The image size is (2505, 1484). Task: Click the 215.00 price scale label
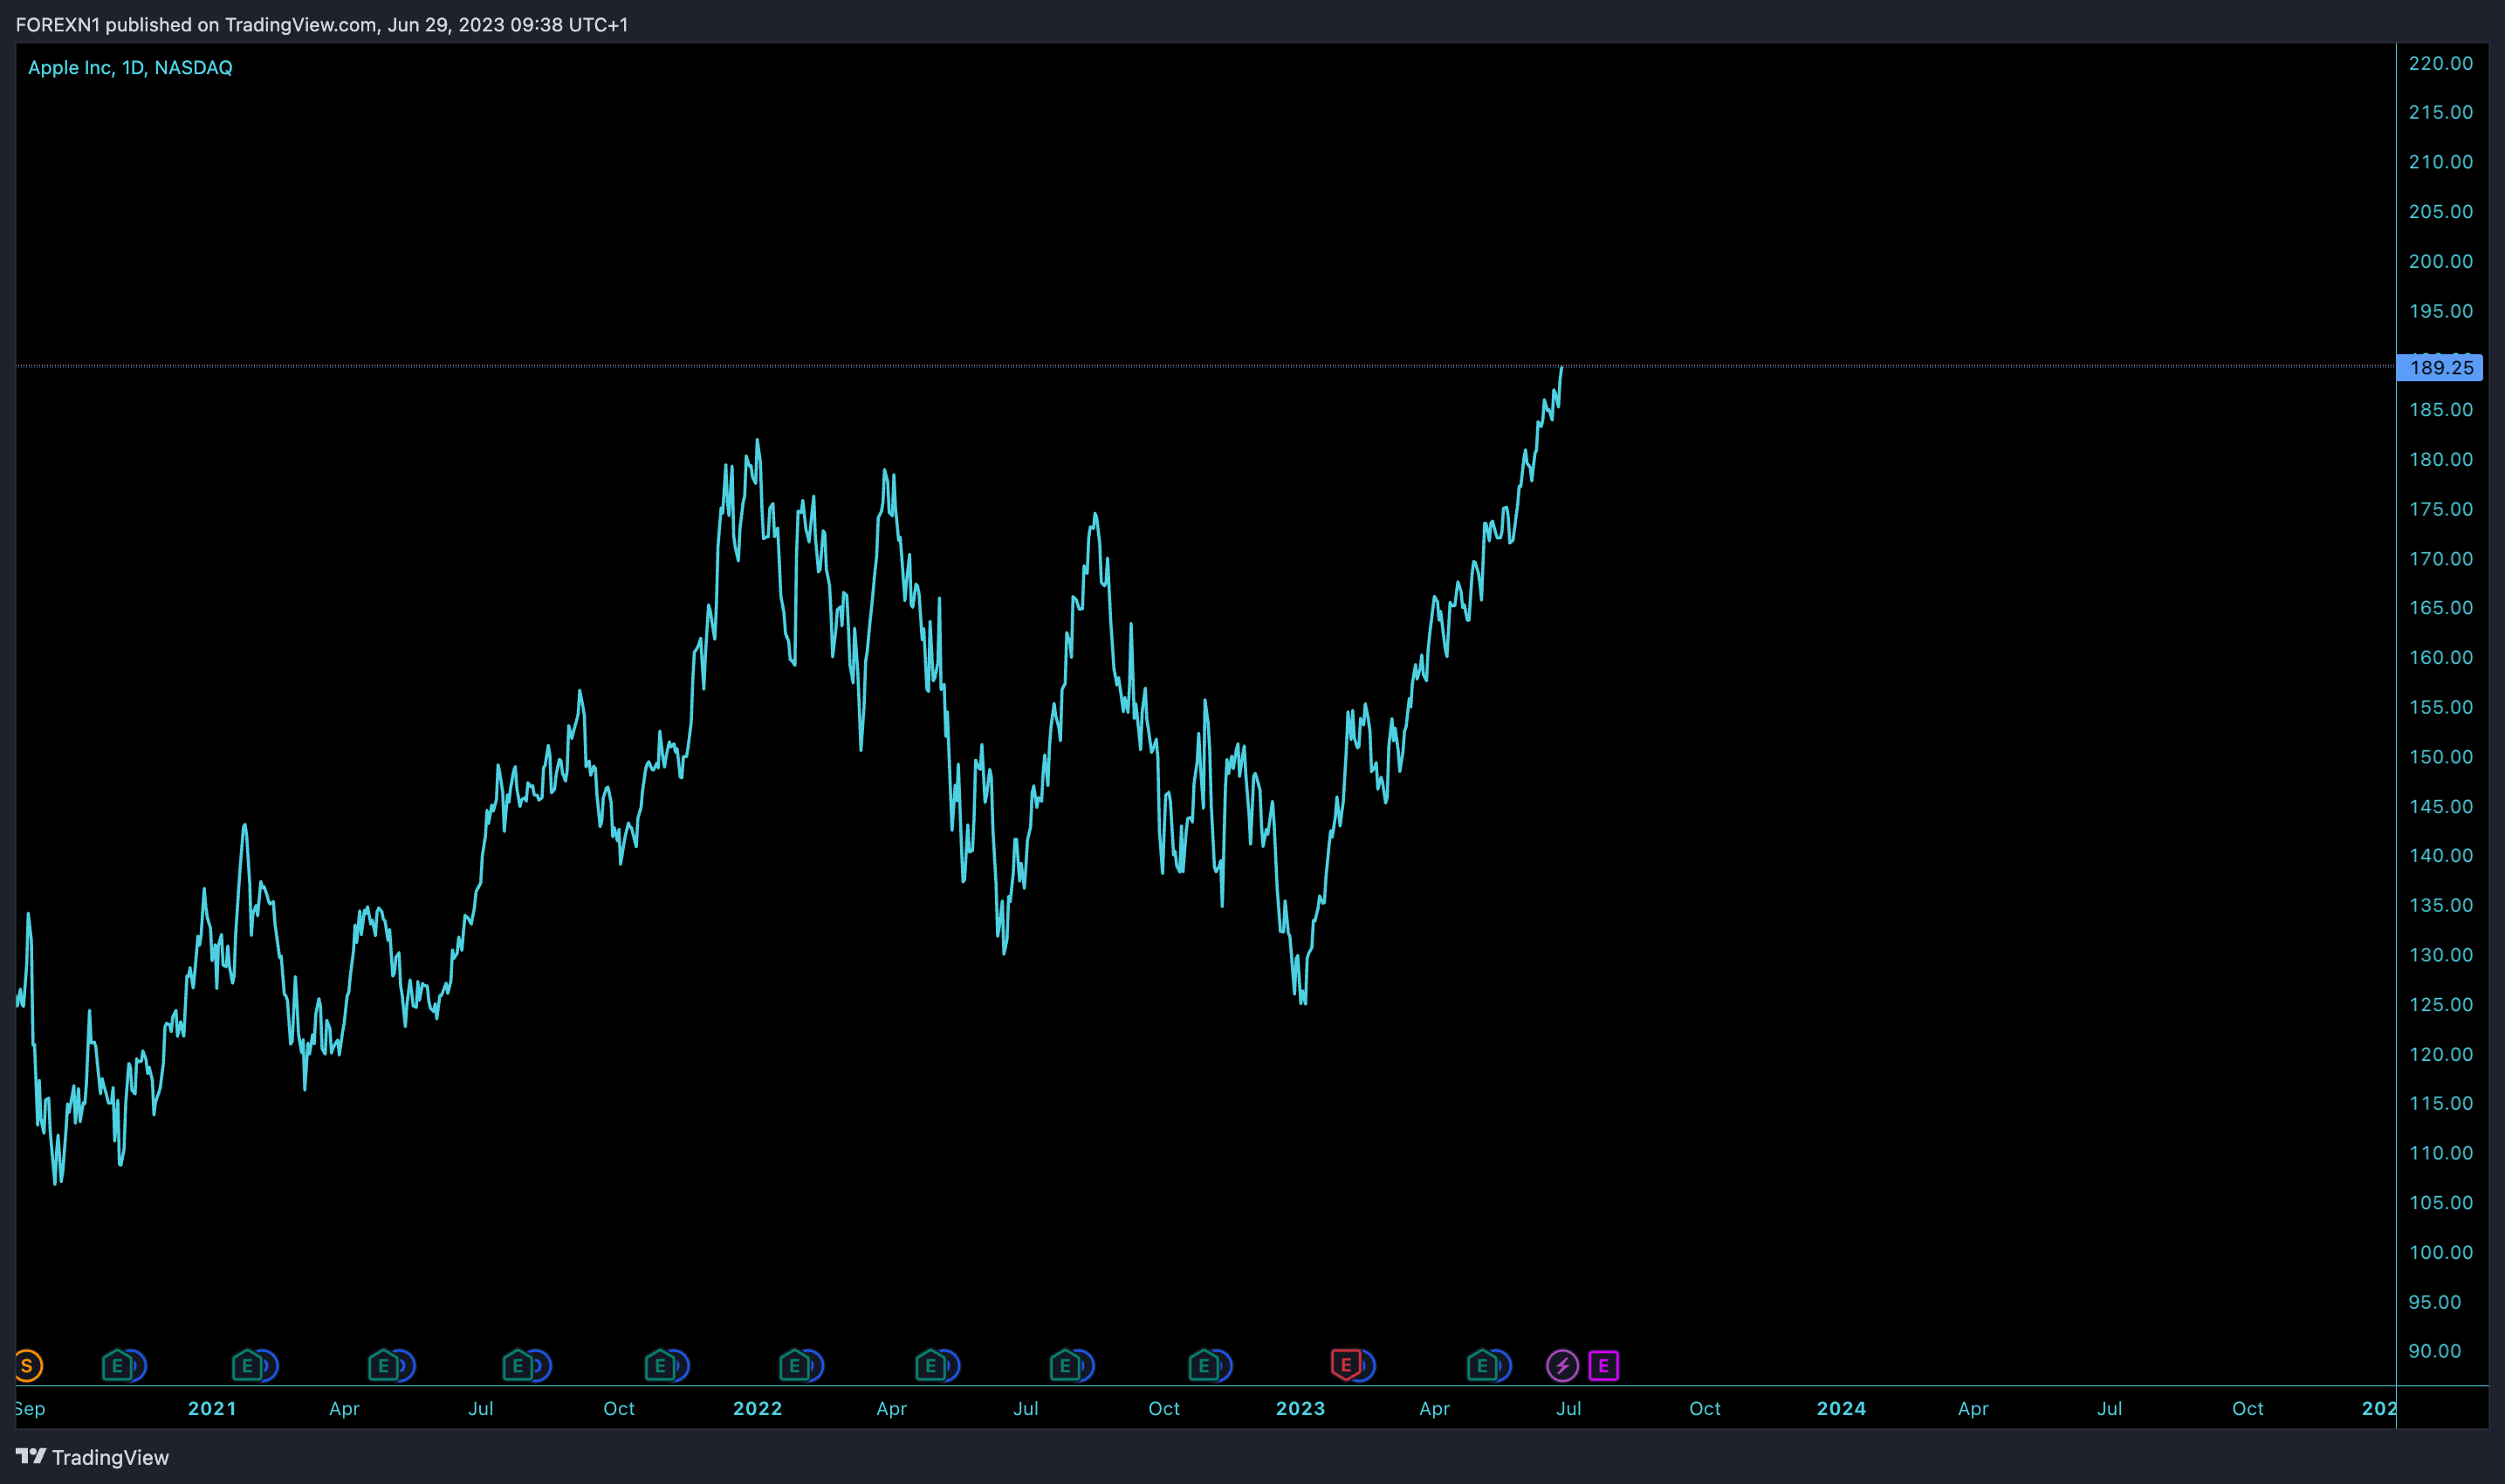2441,112
